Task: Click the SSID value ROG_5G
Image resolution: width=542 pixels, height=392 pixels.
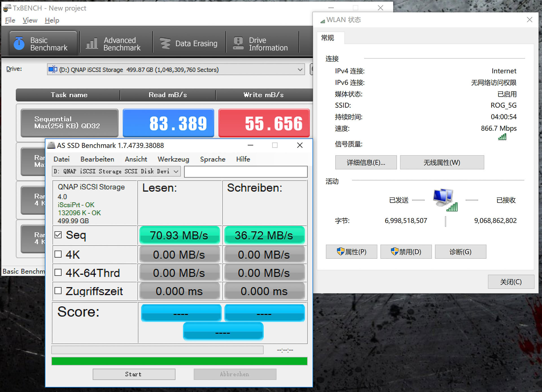Action: [x=504, y=105]
